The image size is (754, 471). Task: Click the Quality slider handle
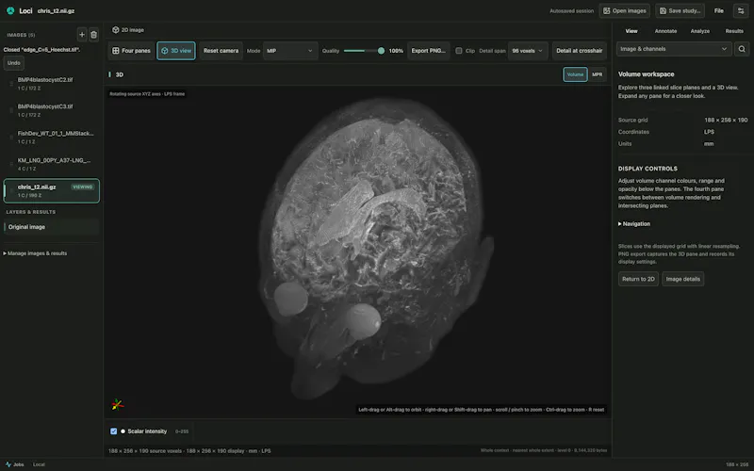(381, 51)
